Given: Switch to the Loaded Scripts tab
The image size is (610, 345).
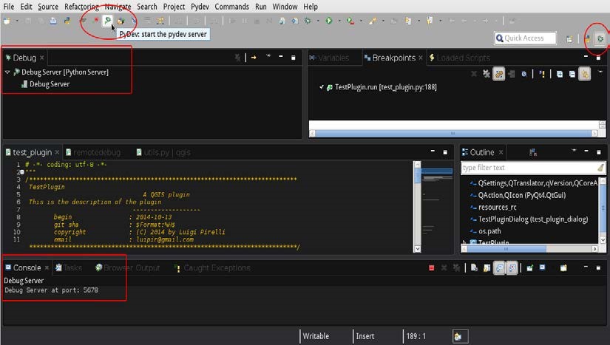Looking at the screenshot, I should point(459,58).
